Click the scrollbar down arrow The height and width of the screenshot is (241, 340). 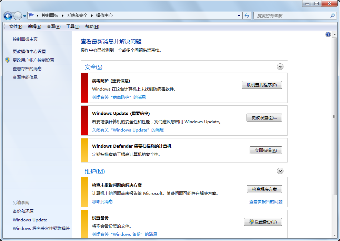334,235
